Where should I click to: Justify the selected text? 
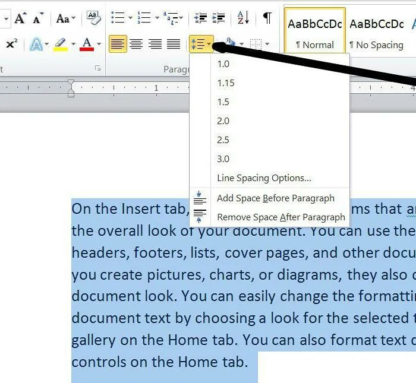click(x=174, y=44)
